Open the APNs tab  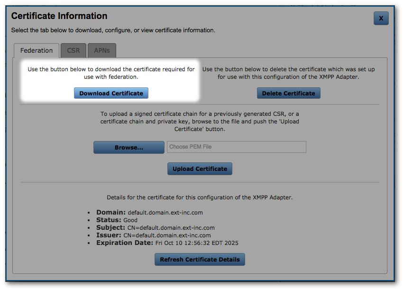101,50
